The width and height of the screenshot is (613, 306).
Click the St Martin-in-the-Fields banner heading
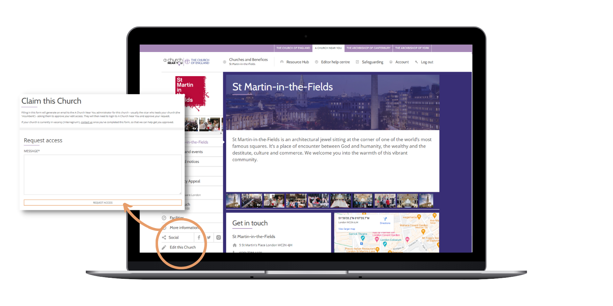pos(283,87)
